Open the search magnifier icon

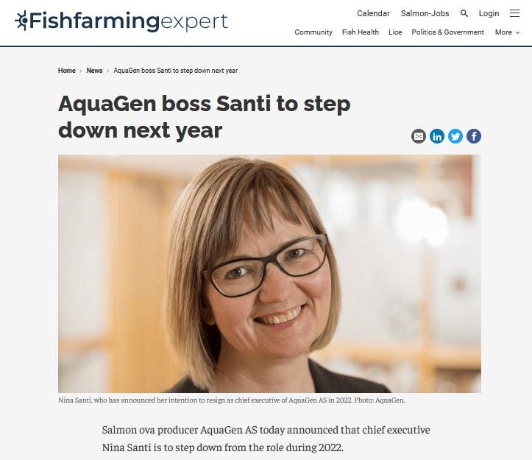(x=464, y=13)
